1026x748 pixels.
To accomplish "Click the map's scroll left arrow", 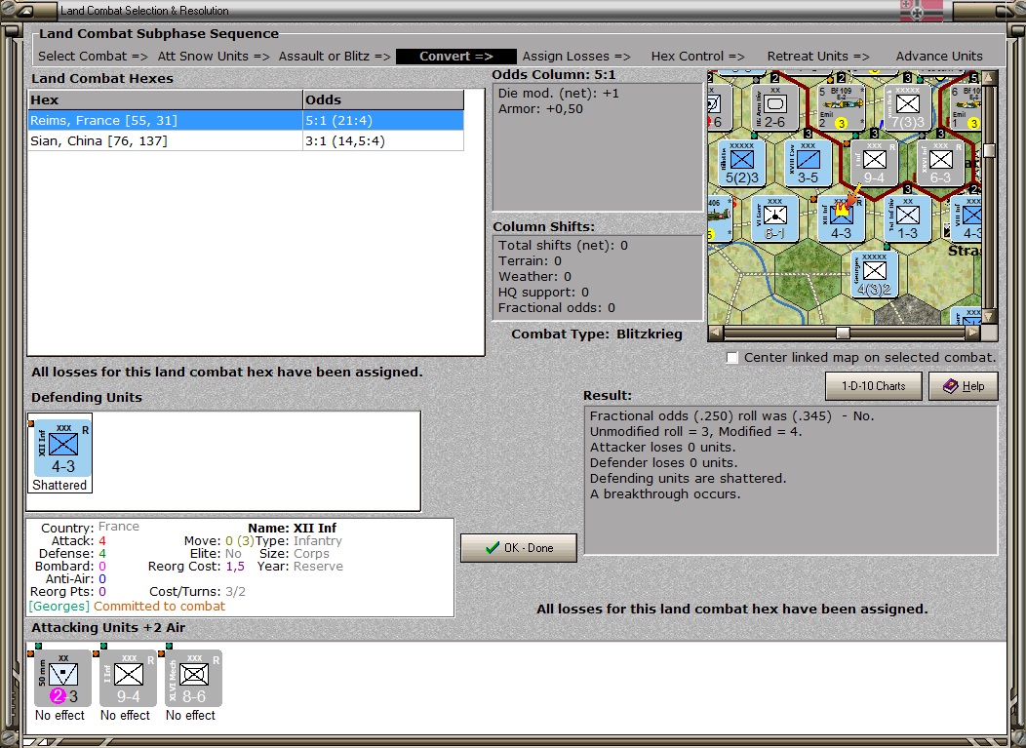I will click(716, 333).
